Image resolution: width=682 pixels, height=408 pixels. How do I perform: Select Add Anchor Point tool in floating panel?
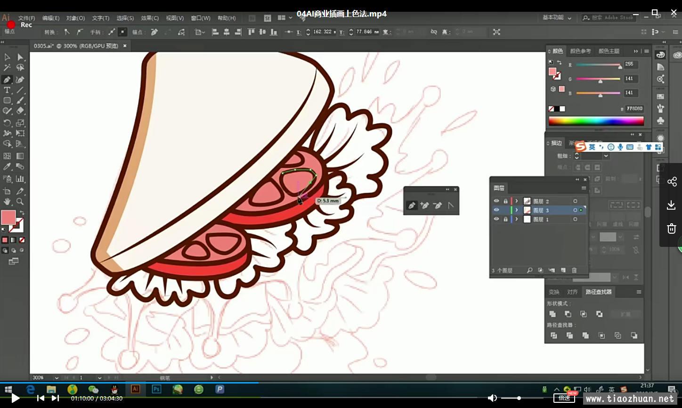425,205
